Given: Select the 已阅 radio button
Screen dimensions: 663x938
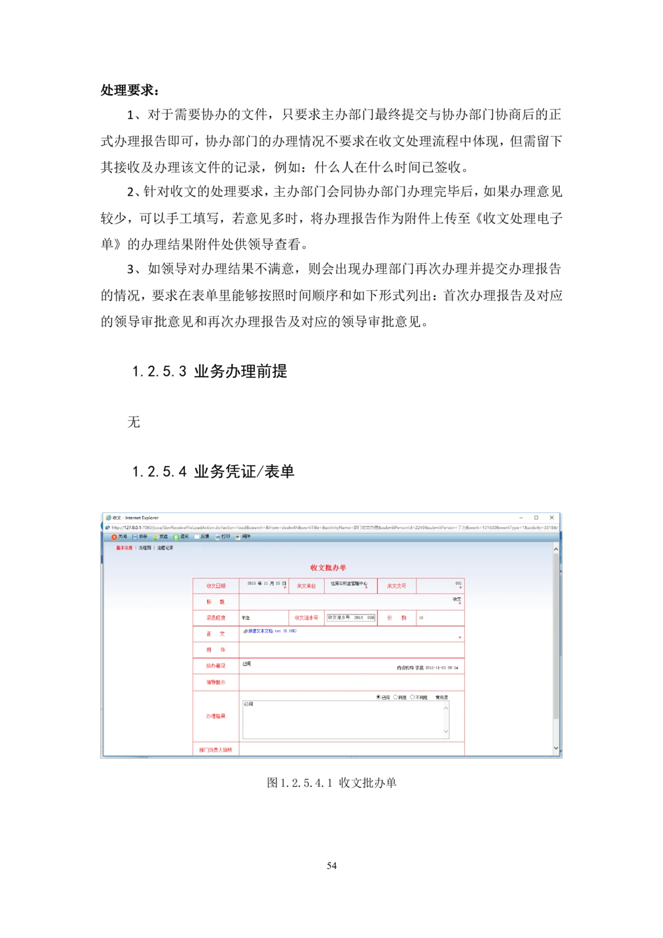Looking at the screenshot, I should tap(379, 697).
